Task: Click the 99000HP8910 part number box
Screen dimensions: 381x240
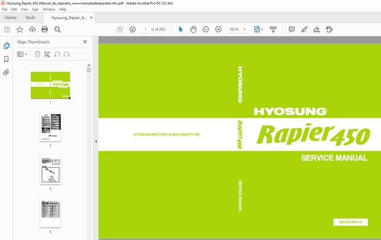Action: coord(350,222)
